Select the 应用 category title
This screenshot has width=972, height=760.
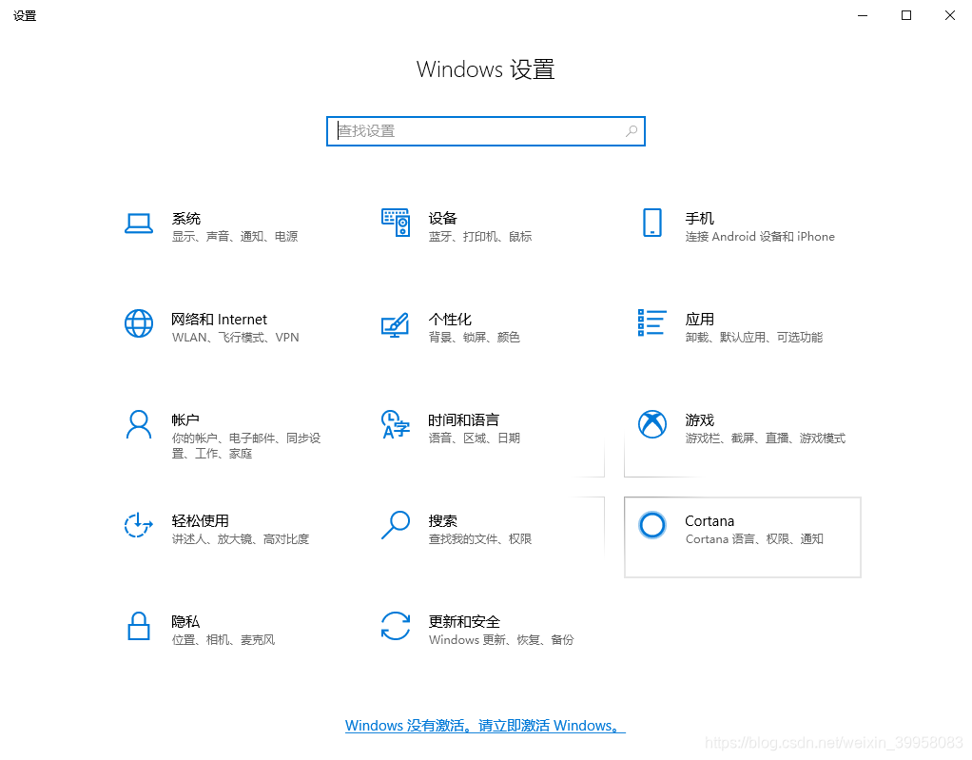click(x=699, y=320)
